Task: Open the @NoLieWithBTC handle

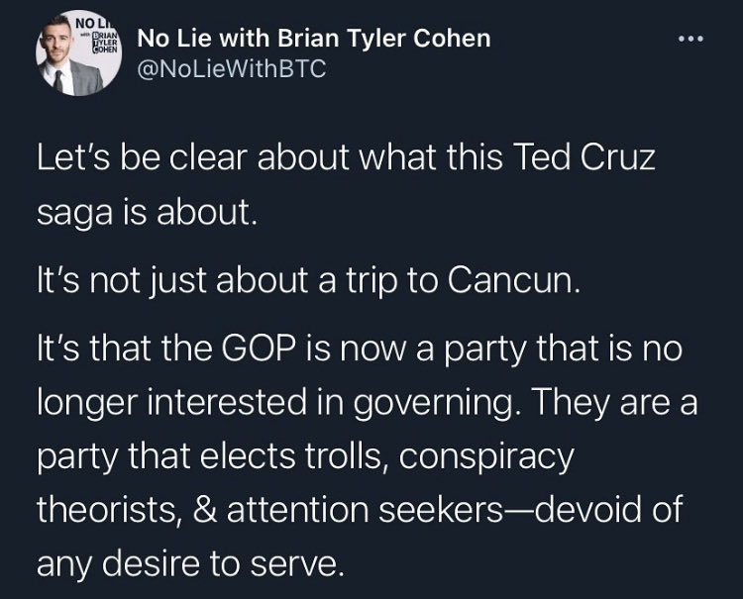Action: [232, 69]
